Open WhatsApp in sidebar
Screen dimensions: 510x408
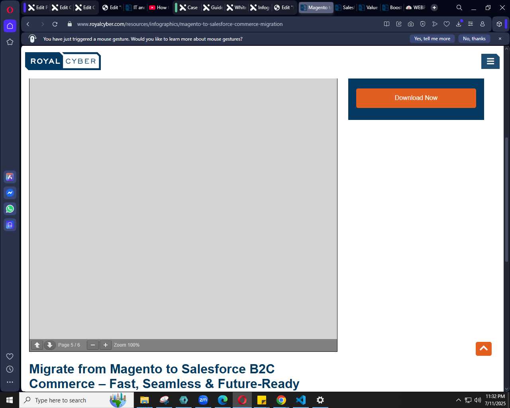(10, 209)
